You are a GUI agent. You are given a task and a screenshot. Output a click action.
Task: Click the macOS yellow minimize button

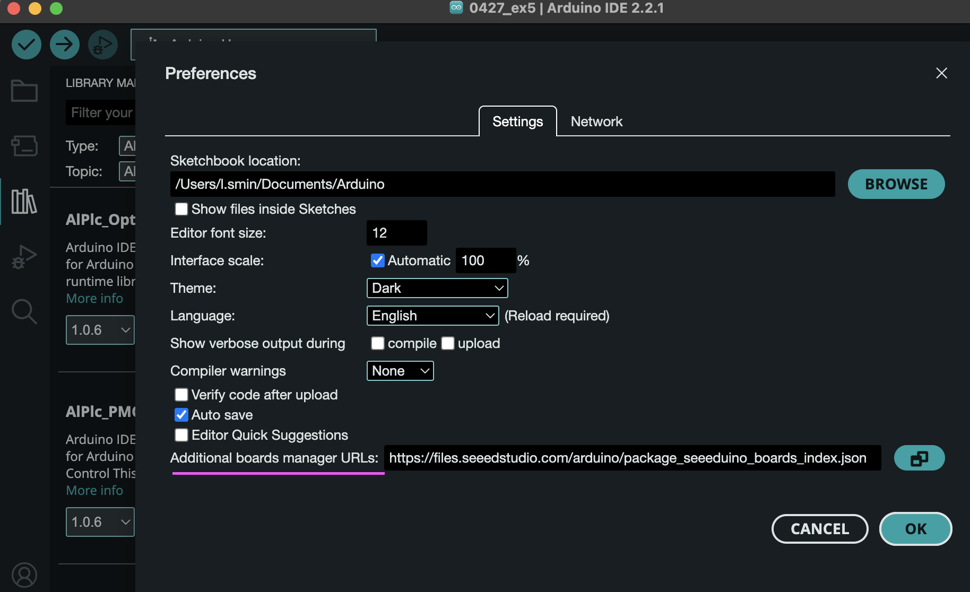point(35,8)
